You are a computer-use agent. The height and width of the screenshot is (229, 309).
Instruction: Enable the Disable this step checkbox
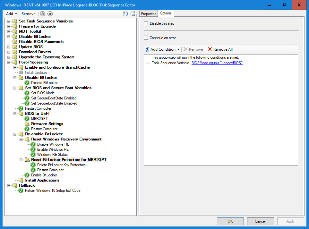(146, 23)
